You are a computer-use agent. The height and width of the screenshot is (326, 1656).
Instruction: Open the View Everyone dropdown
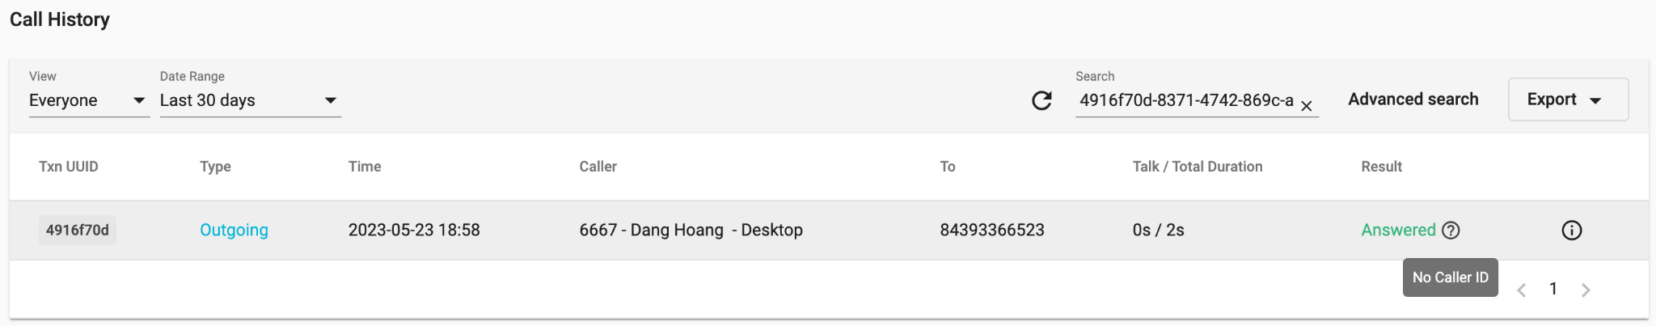pyautogui.click(x=89, y=100)
